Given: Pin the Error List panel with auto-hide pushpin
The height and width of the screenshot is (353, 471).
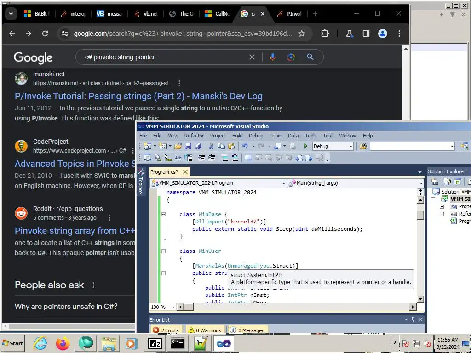Looking at the screenshot, I should click(414, 320).
